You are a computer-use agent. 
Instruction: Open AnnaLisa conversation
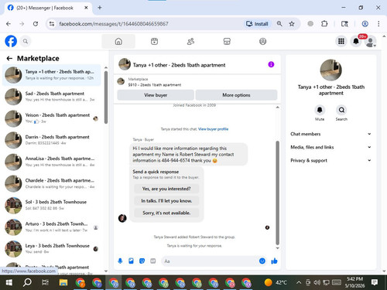coord(52,162)
